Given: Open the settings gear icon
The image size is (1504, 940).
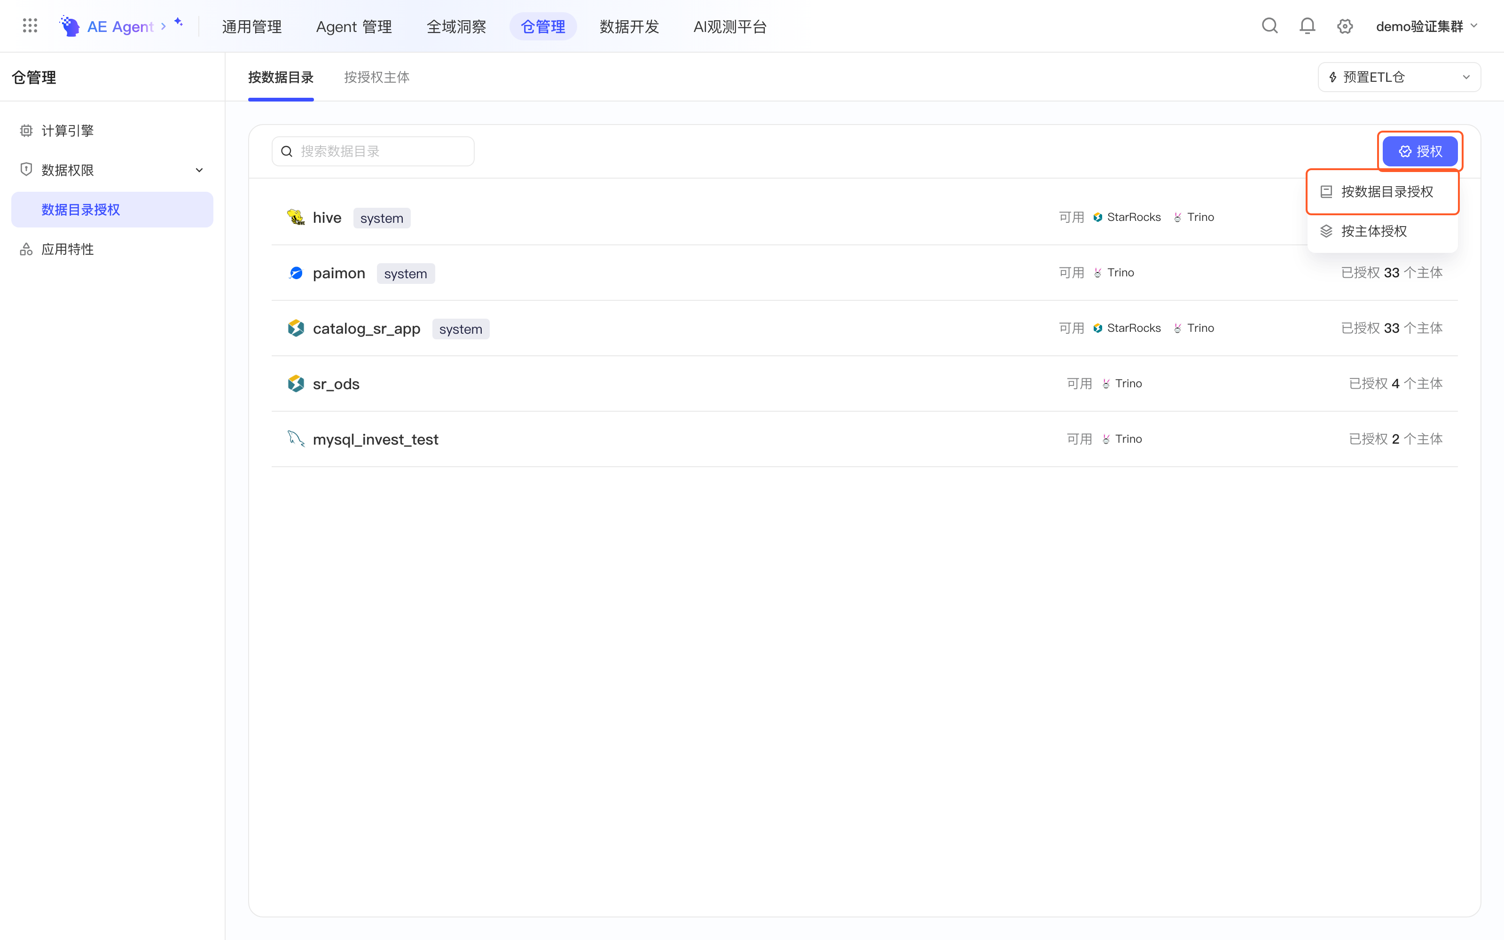Looking at the screenshot, I should 1345,26.
